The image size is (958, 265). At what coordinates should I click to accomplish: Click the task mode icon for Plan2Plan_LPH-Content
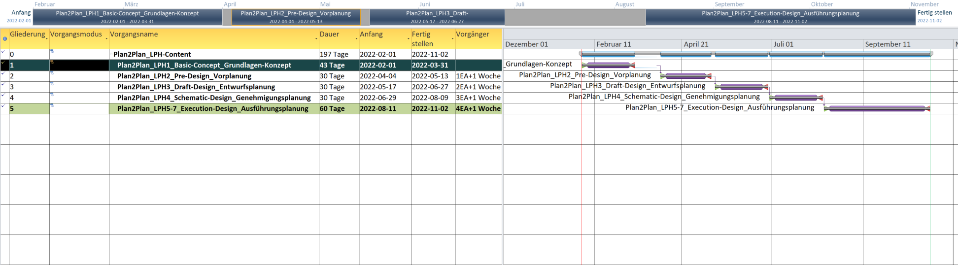click(52, 51)
